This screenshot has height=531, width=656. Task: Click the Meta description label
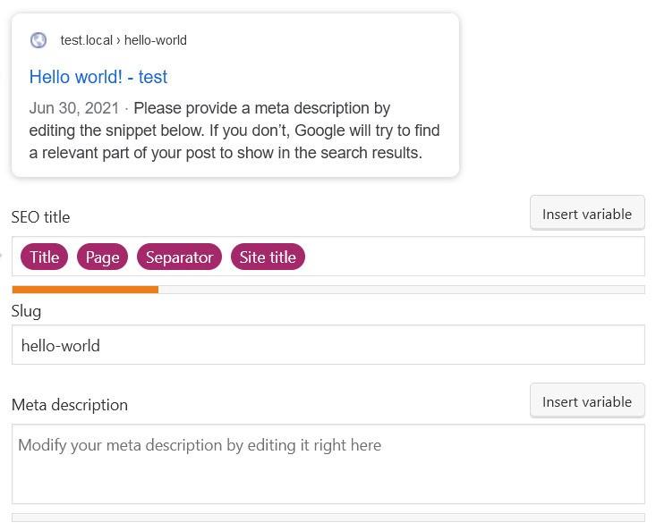pos(70,405)
